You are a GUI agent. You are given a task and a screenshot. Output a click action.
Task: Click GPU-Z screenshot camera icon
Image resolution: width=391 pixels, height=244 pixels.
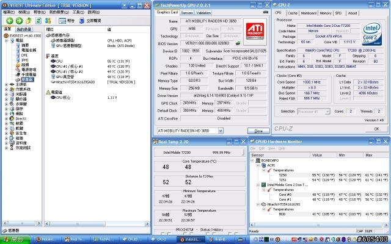(266, 12)
